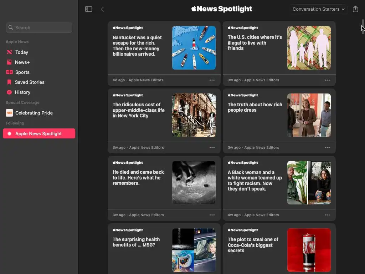Open the MSG health benefits headline
This screenshot has width=365, height=274.
136,242
